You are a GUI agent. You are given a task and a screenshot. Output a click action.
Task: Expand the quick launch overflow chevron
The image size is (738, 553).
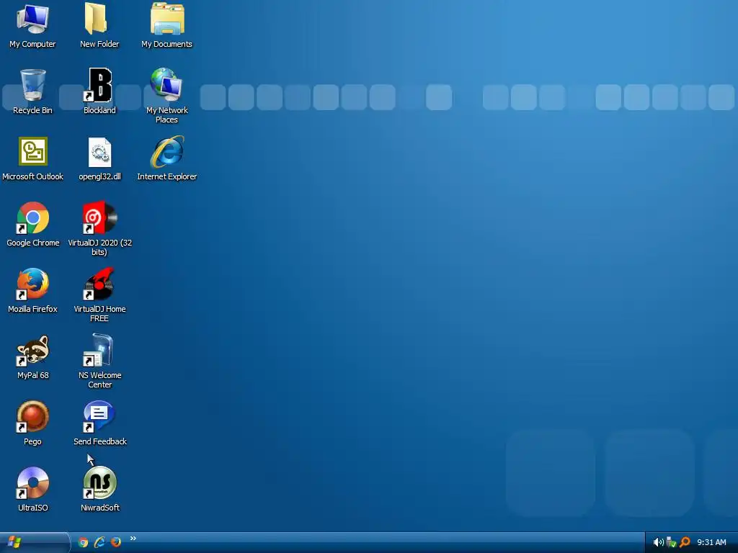click(133, 539)
